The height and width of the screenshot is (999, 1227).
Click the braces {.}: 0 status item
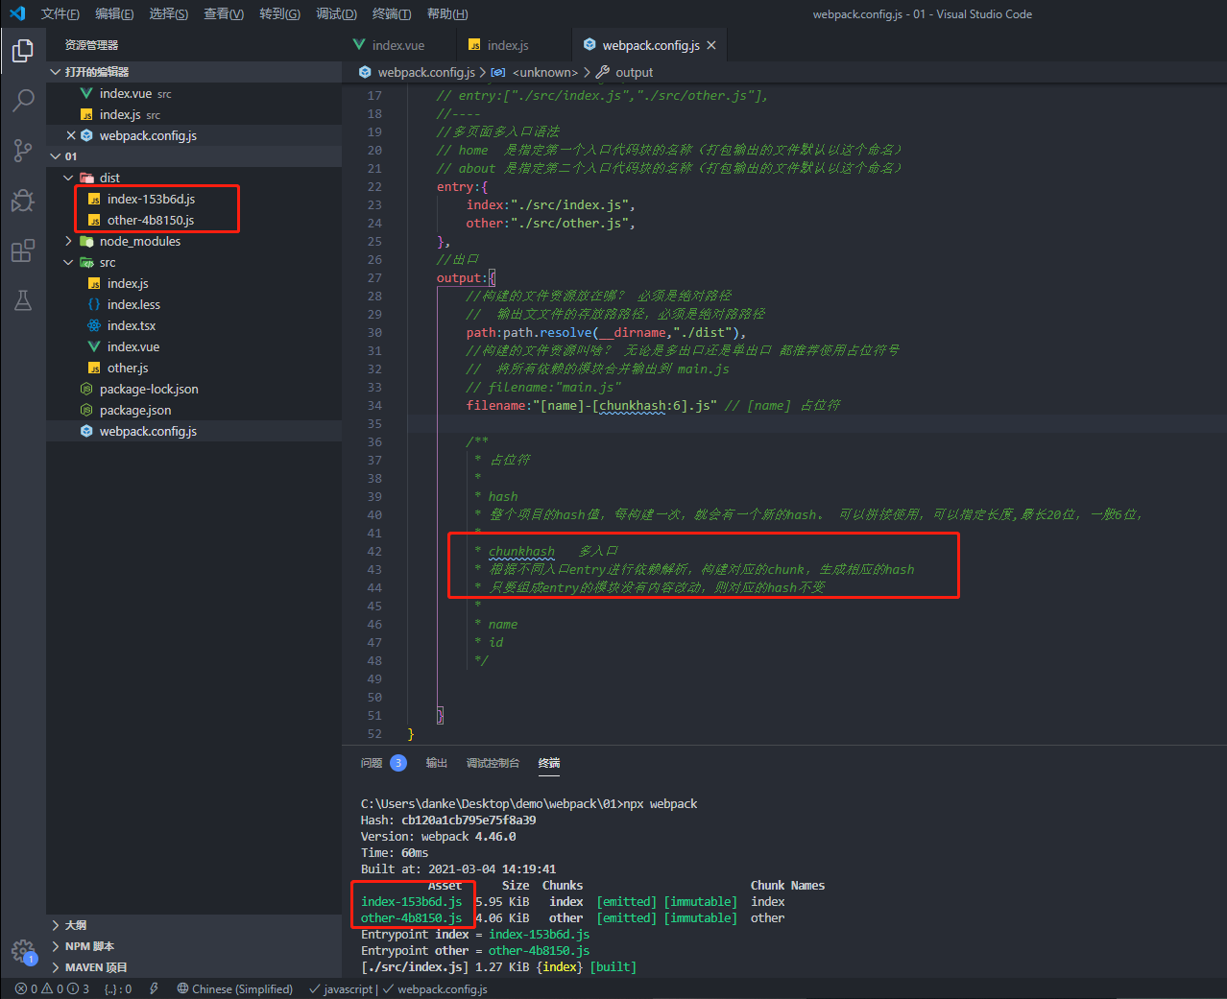(118, 988)
